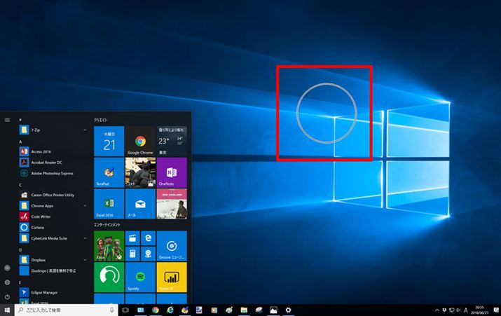Click the taskbar search input box
The image size is (501, 316).
(x=63, y=310)
